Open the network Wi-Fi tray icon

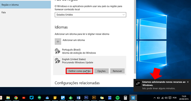[162, 98]
